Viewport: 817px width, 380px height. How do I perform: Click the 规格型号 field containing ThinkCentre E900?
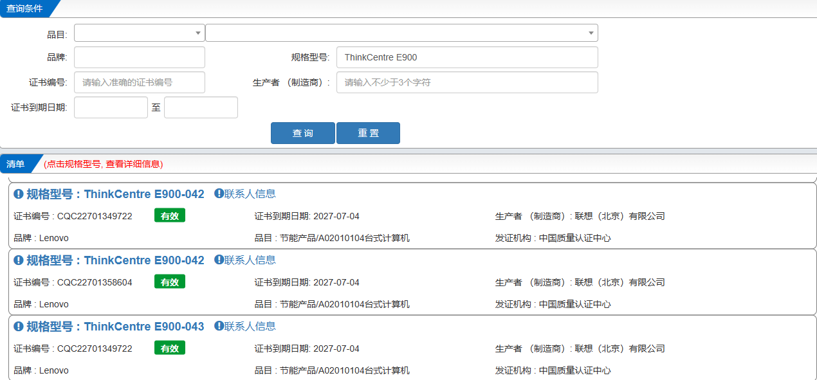(467, 57)
